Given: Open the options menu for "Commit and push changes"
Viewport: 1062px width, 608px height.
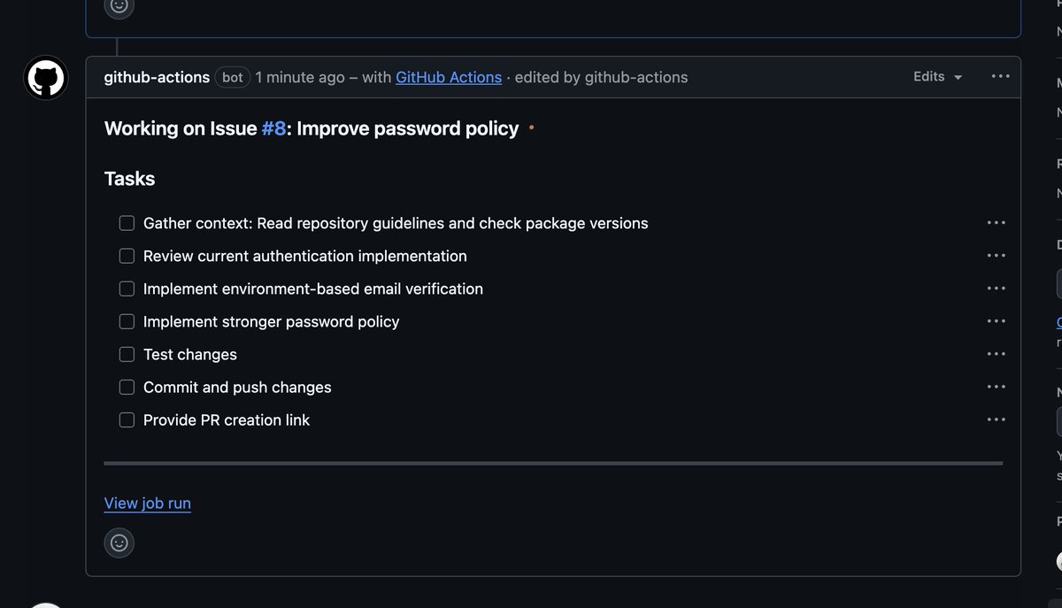Looking at the screenshot, I should click(x=997, y=386).
